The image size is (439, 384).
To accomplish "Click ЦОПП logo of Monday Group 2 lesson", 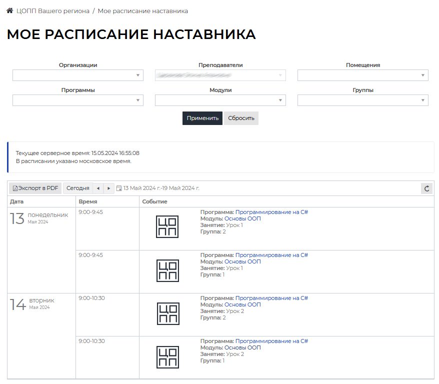I will pos(167,227).
